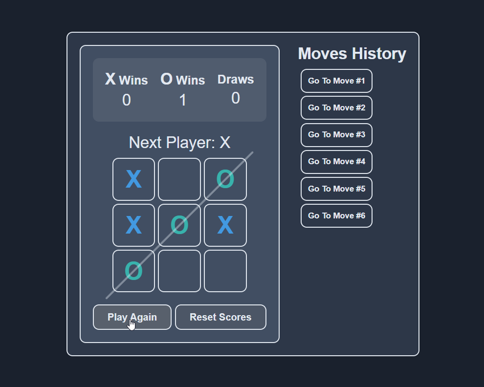Click the empty top-middle board square
The height and width of the screenshot is (387, 484).
(179, 179)
